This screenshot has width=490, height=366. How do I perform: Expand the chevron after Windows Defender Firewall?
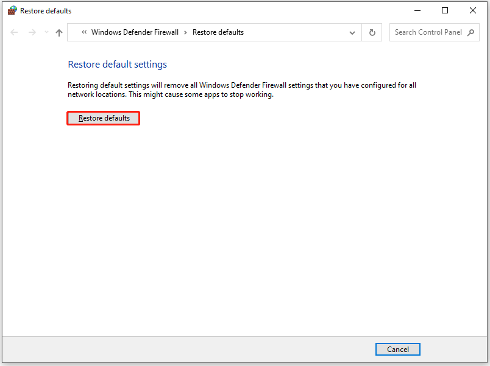(186, 33)
